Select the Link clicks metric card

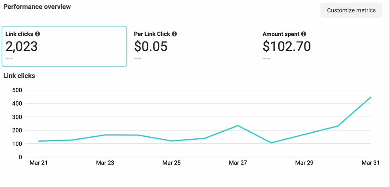click(64, 47)
